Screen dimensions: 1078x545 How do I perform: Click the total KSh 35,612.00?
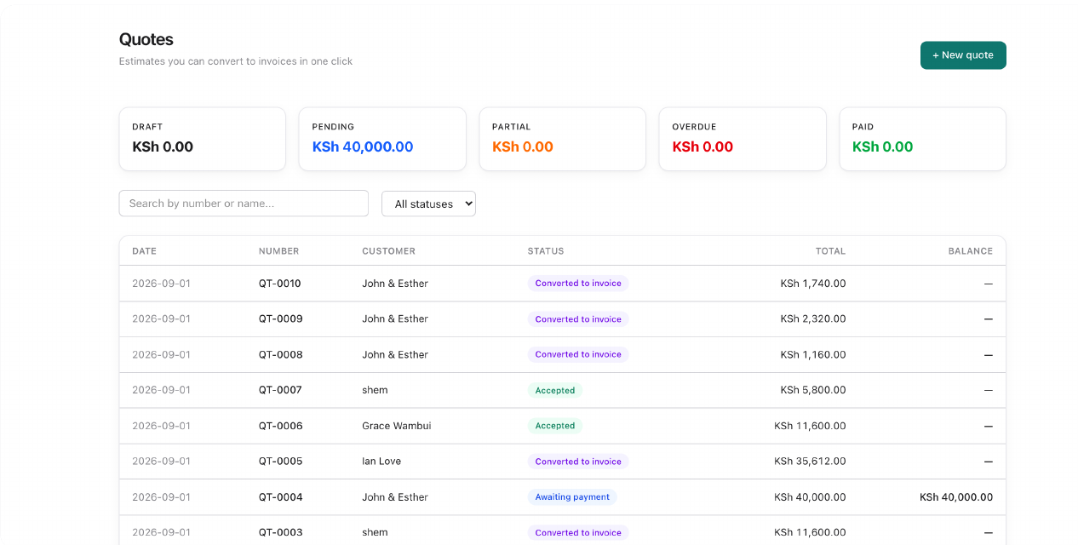click(810, 461)
